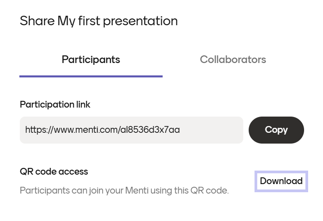Click the participation link URL field
323x221 pixels.
coord(131,130)
